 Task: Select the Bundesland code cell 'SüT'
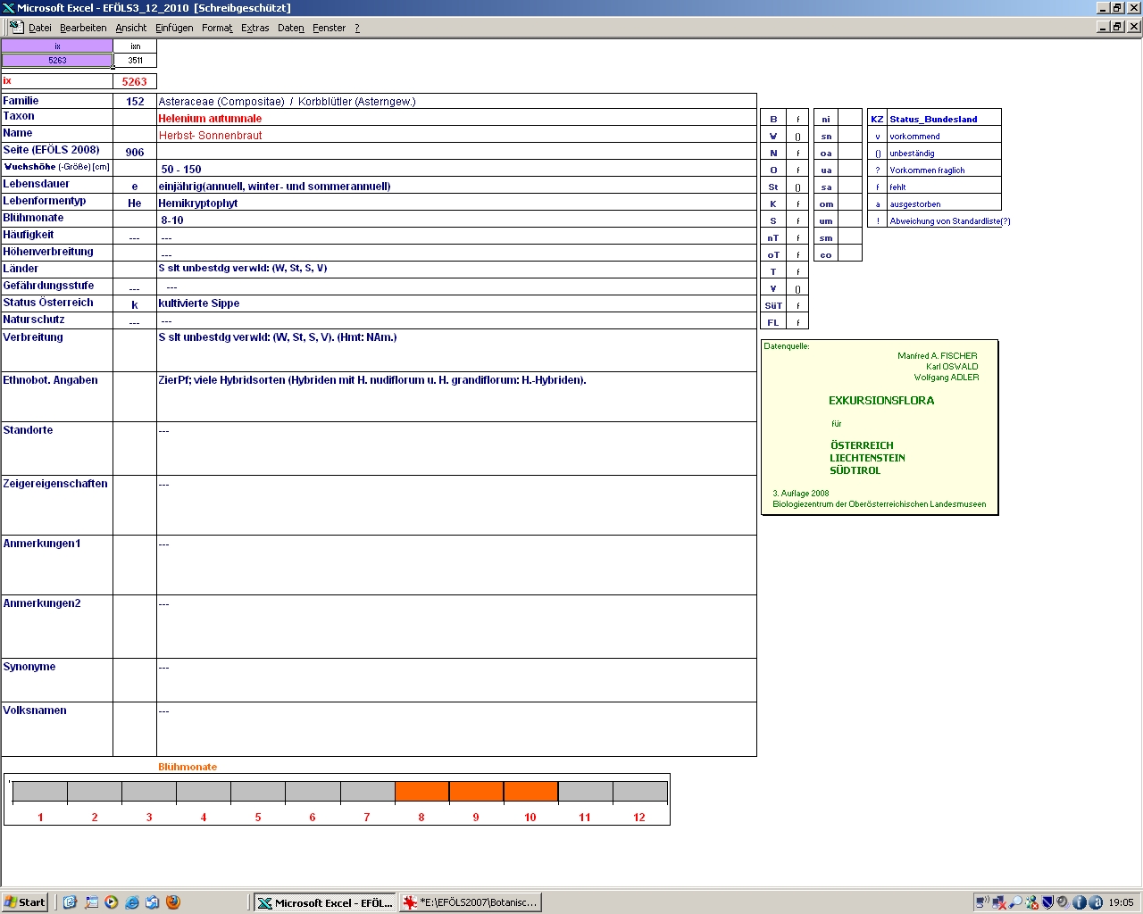(773, 305)
